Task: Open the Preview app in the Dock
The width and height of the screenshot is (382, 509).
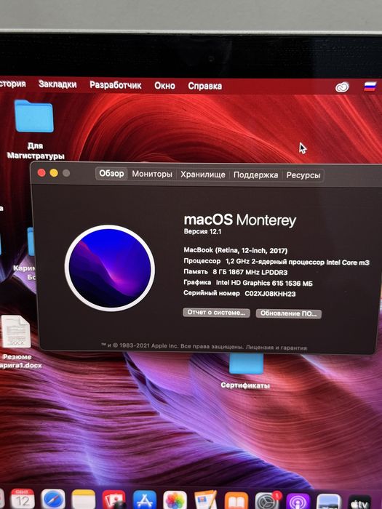Action: [328, 502]
